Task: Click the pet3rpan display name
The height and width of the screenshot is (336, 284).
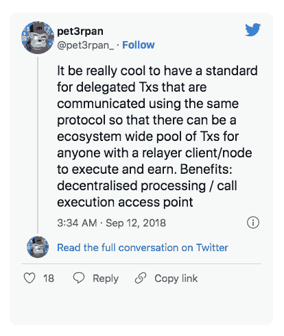Action: [80, 31]
